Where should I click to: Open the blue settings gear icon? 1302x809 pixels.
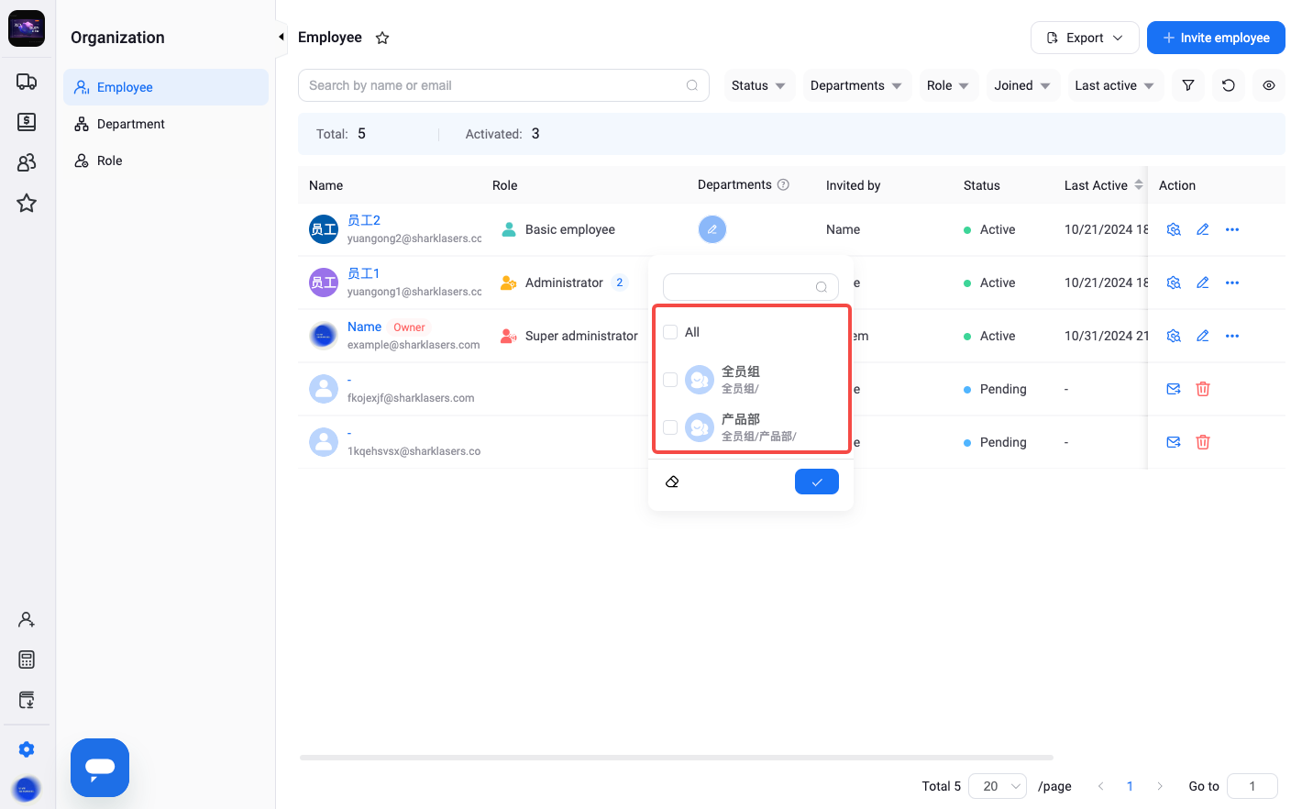coord(27,749)
